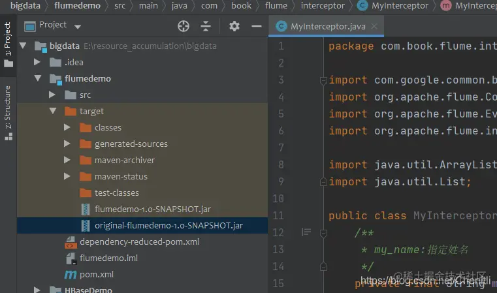Click line number 11 in the gutter
This screenshot has width=497, height=293.
278,216
